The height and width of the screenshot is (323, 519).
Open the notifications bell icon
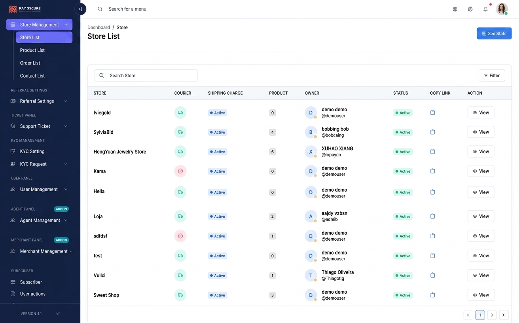pos(485,9)
